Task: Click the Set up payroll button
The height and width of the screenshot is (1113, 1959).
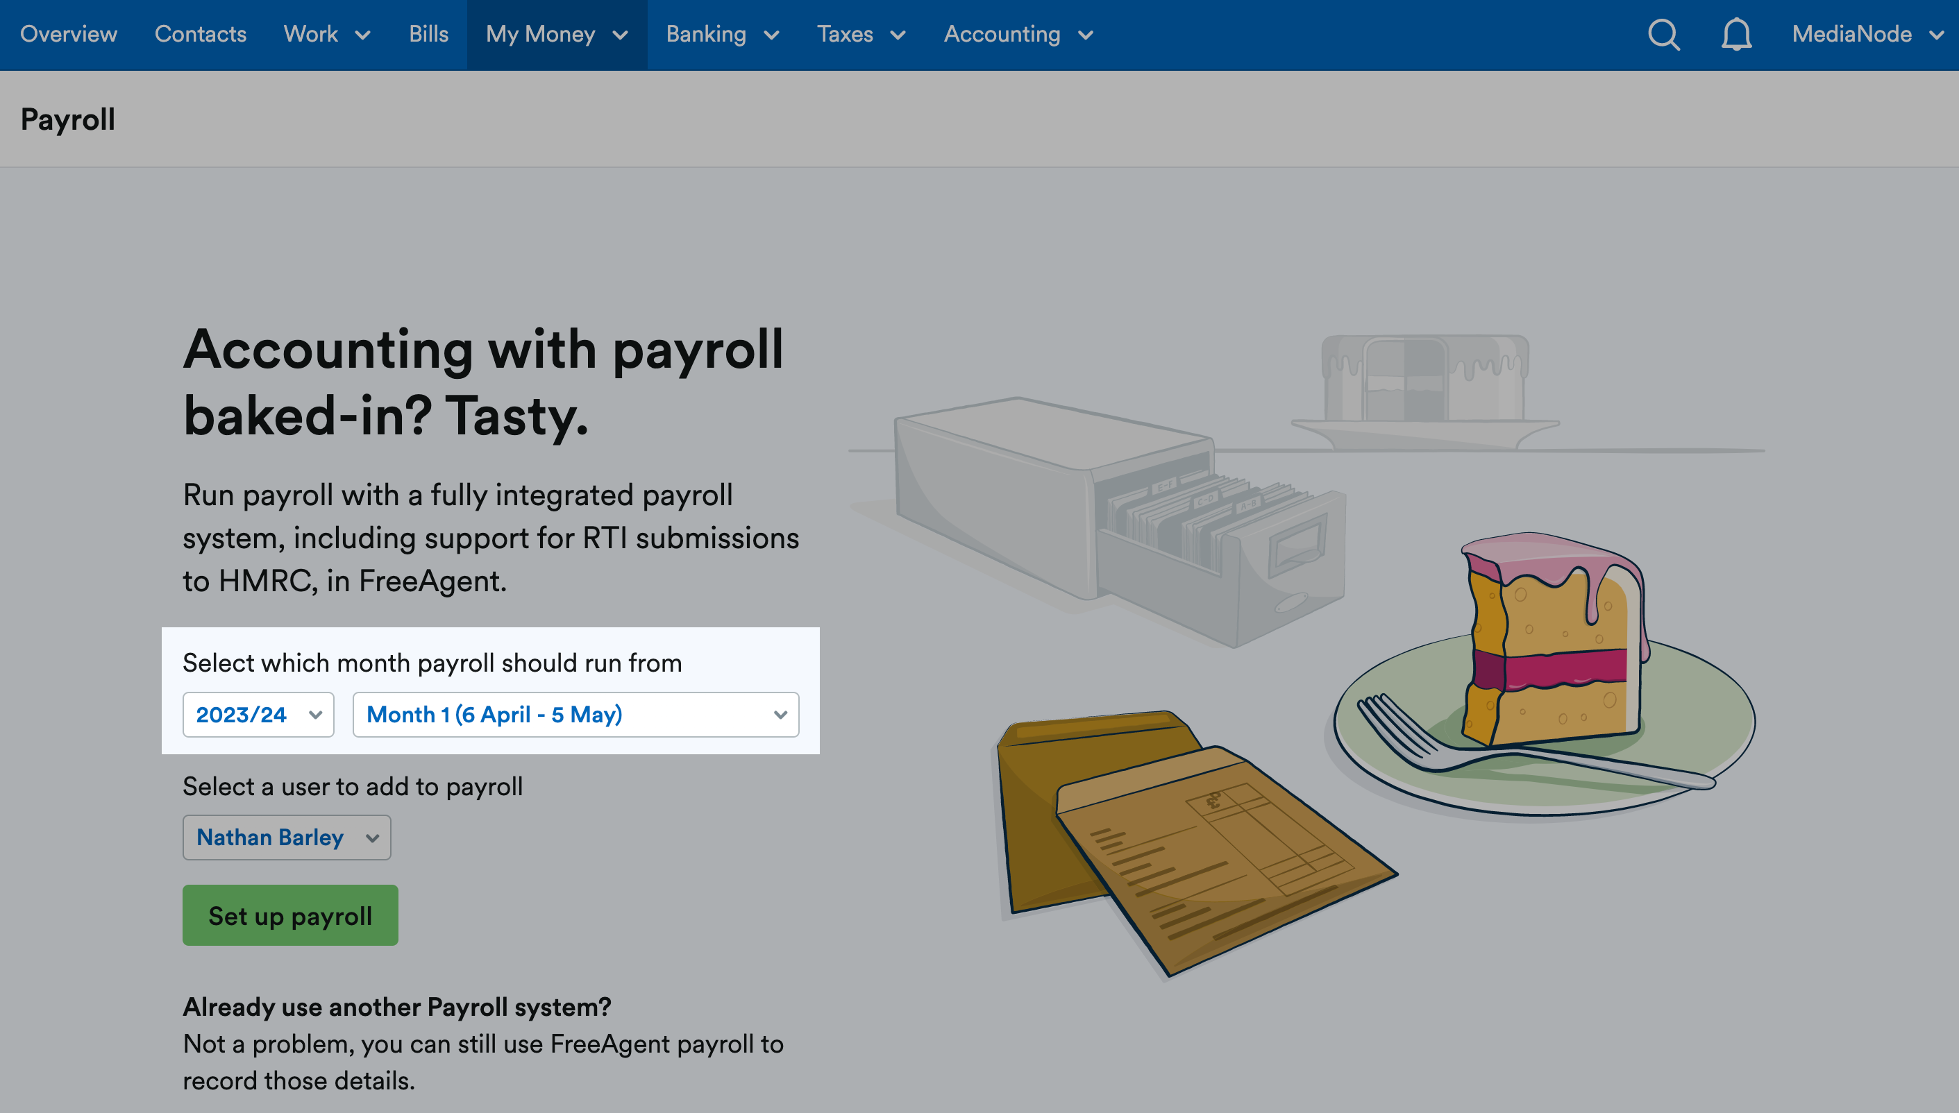Action: click(291, 915)
